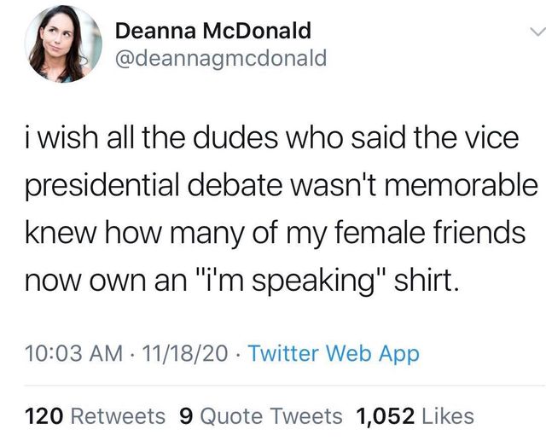Click the @deannagmcdonald handle
546x441 pixels.
click(x=219, y=58)
